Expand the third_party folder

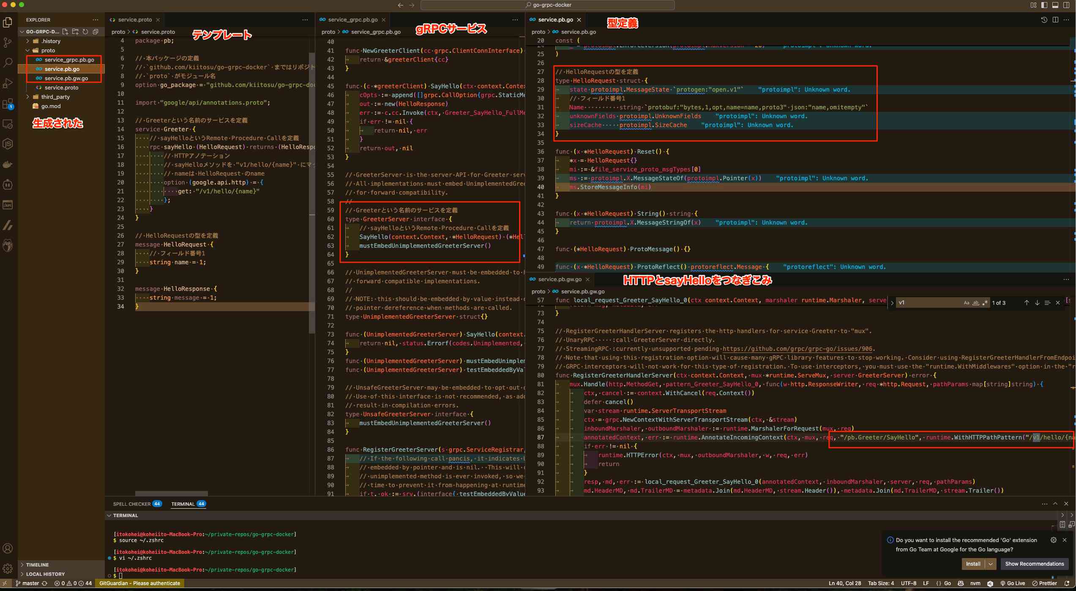pyautogui.click(x=55, y=97)
